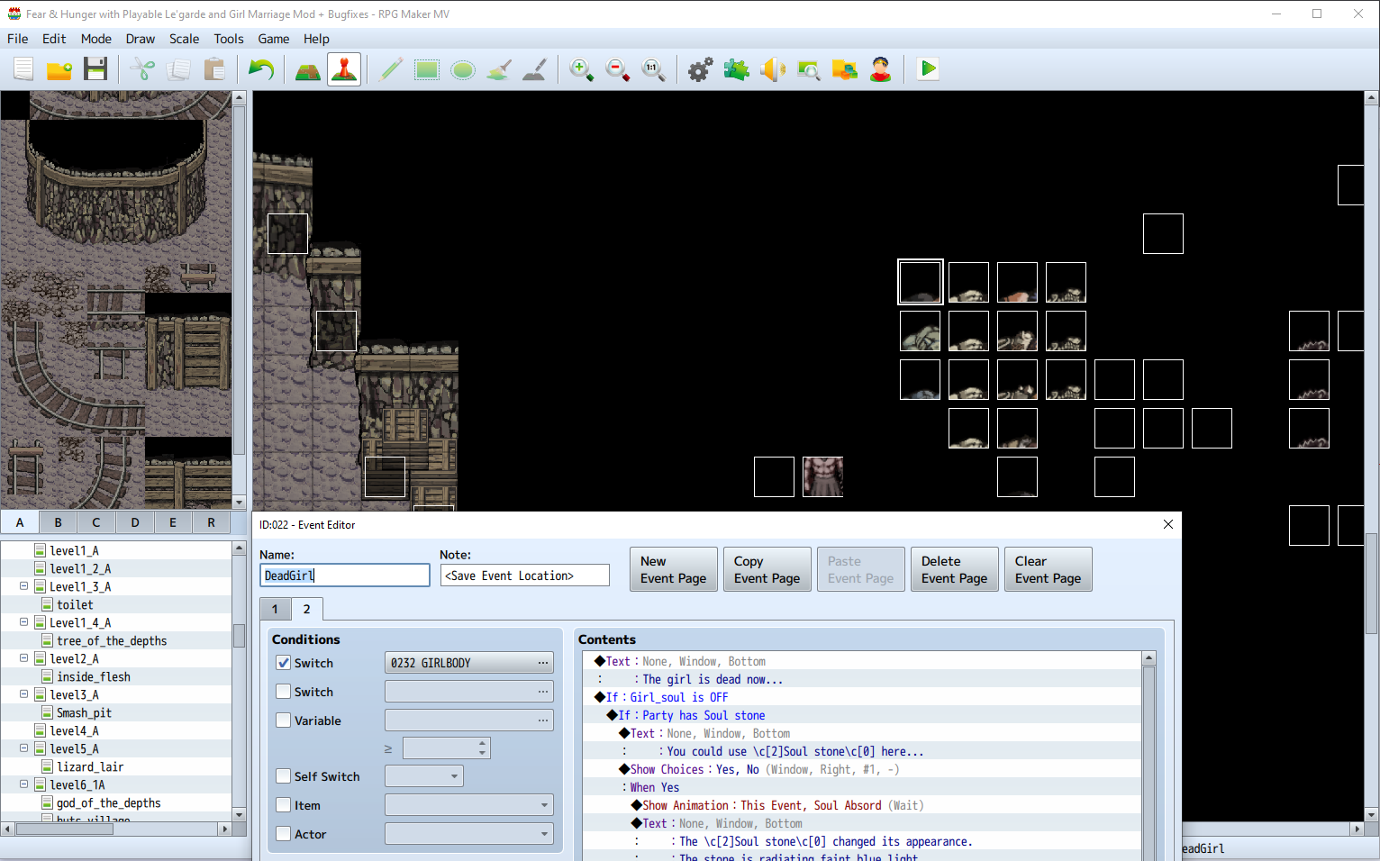Click the Copy Event Page button
Image resolution: width=1380 pixels, height=861 pixels.
click(767, 569)
